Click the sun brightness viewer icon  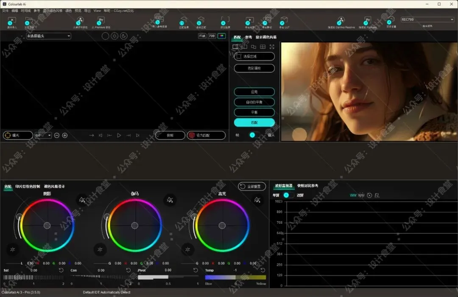point(115,36)
